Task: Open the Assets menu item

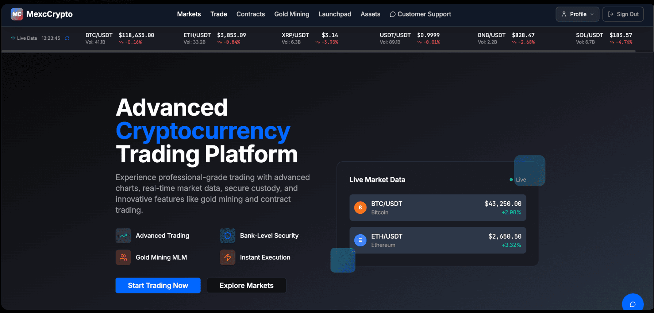Action: [x=370, y=14]
